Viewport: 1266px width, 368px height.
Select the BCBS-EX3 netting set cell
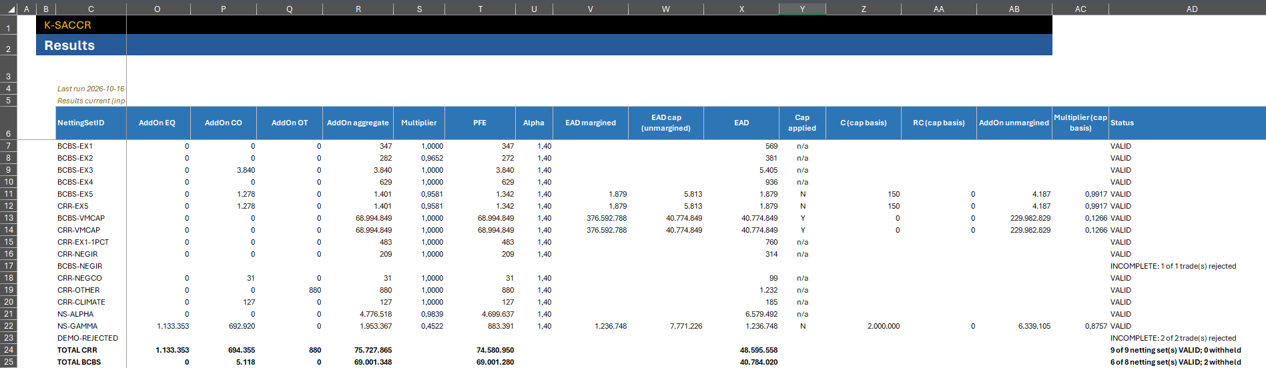tap(91, 170)
